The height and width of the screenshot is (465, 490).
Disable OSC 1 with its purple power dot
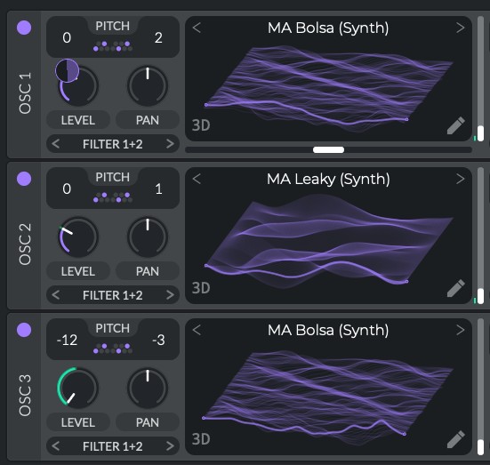point(24,28)
